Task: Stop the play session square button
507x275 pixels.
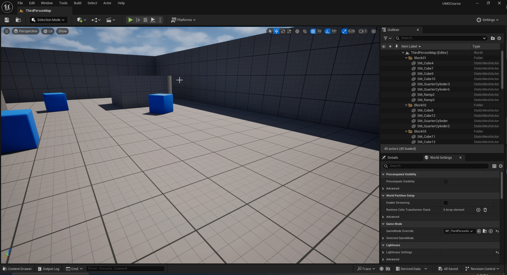Action: [x=145, y=20]
